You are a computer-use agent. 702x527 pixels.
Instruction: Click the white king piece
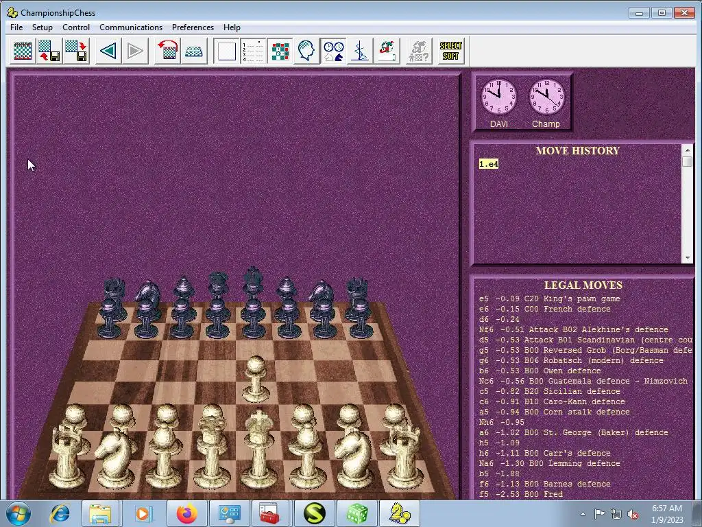point(258,450)
